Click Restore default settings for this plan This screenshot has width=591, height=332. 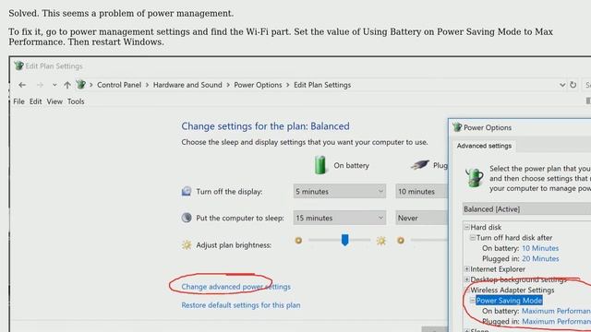241,305
